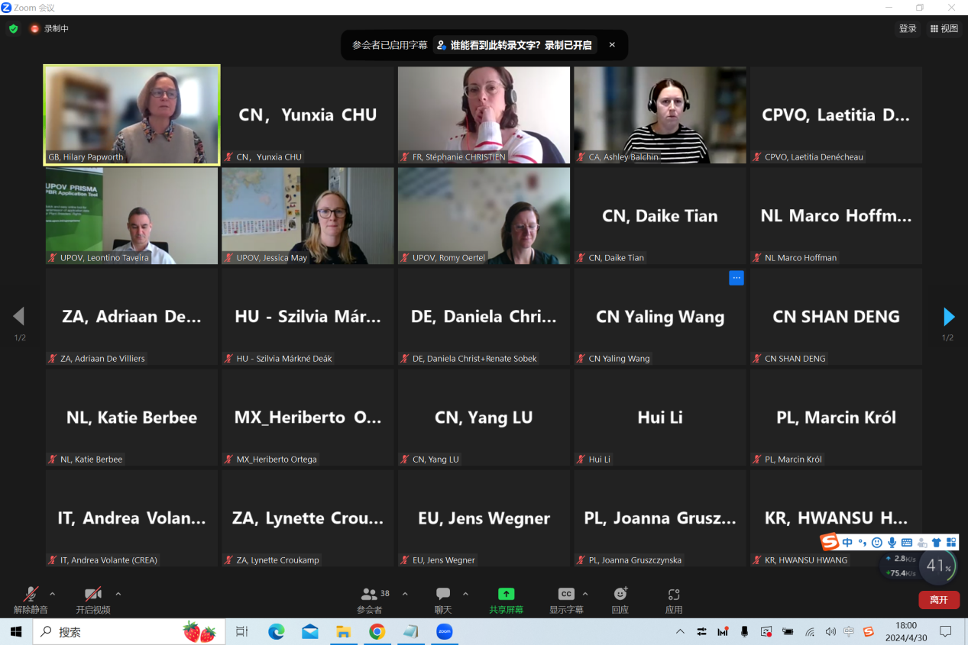Image resolution: width=968 pixels, height=645 pixels.
Task: Unmute the microphone
Action: 31,594
